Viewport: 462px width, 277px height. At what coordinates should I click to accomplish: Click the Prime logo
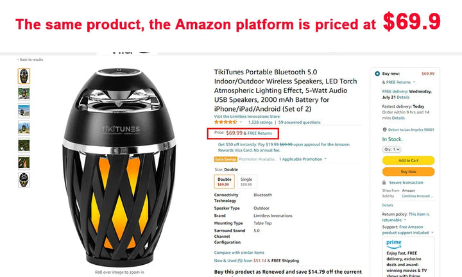[x=394, y=243]
